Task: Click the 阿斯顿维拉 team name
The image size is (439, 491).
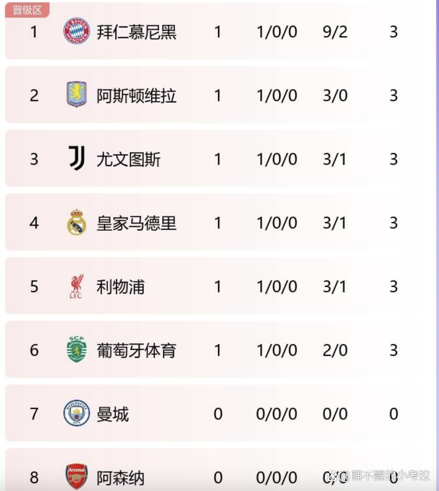Action: (136, 96)
